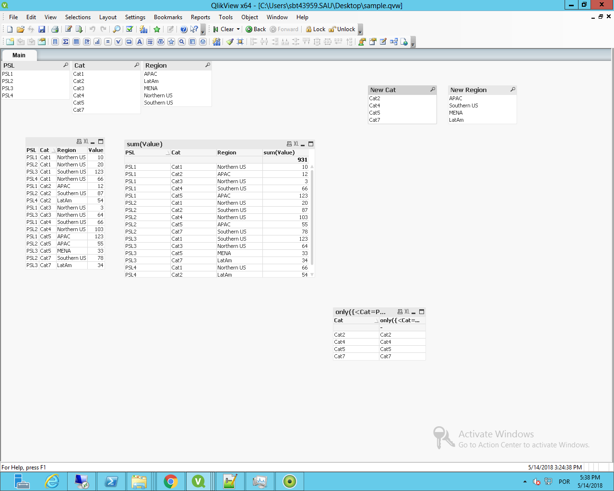Open navigation toolbar overflow options arrow

pos(360,30)
